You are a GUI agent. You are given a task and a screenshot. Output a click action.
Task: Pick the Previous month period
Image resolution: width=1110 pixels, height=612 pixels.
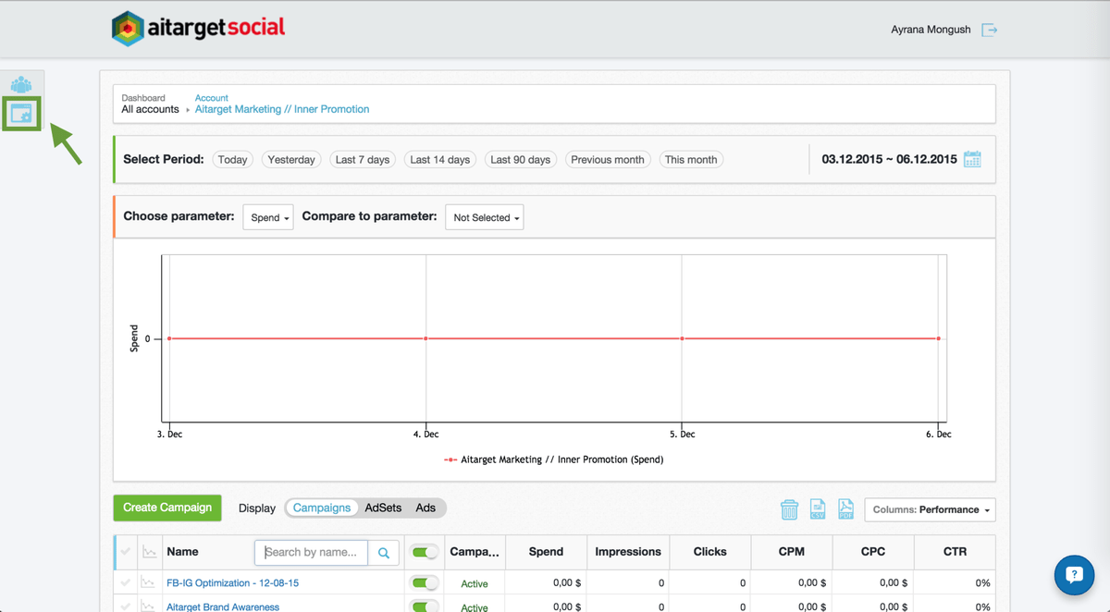point(608,160)
